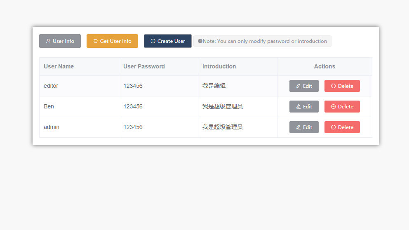Delete the admin user
409x230 pixels.
tap(342, 127)
